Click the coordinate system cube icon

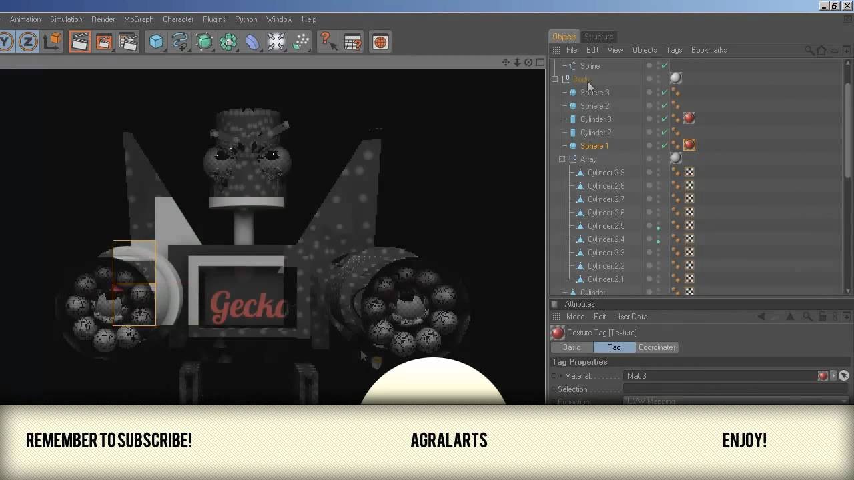click(53, 42)
